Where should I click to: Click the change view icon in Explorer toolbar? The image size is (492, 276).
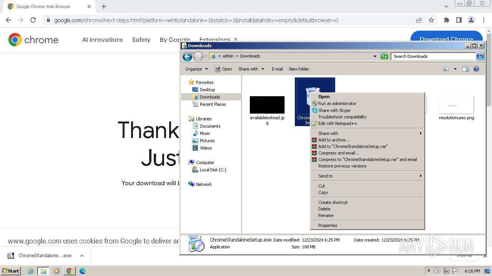coord(446,69)
